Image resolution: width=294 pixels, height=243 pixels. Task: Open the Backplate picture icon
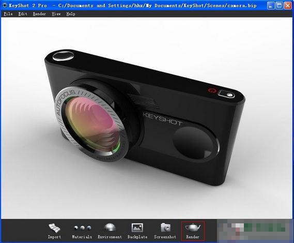137,231
